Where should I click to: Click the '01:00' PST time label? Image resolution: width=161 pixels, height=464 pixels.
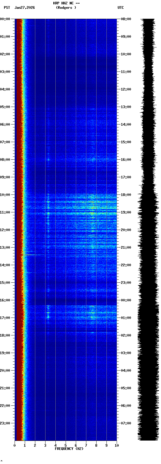pos(5,37)
